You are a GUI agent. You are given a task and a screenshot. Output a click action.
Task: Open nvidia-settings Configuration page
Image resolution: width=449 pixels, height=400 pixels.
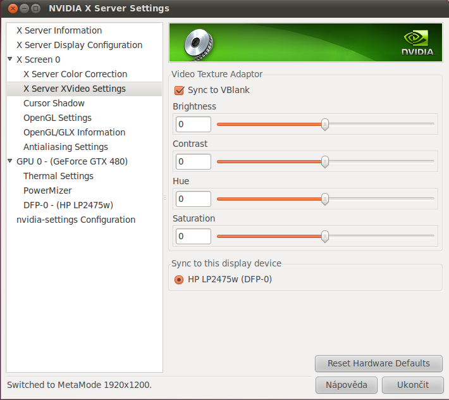tap(76, 220)
